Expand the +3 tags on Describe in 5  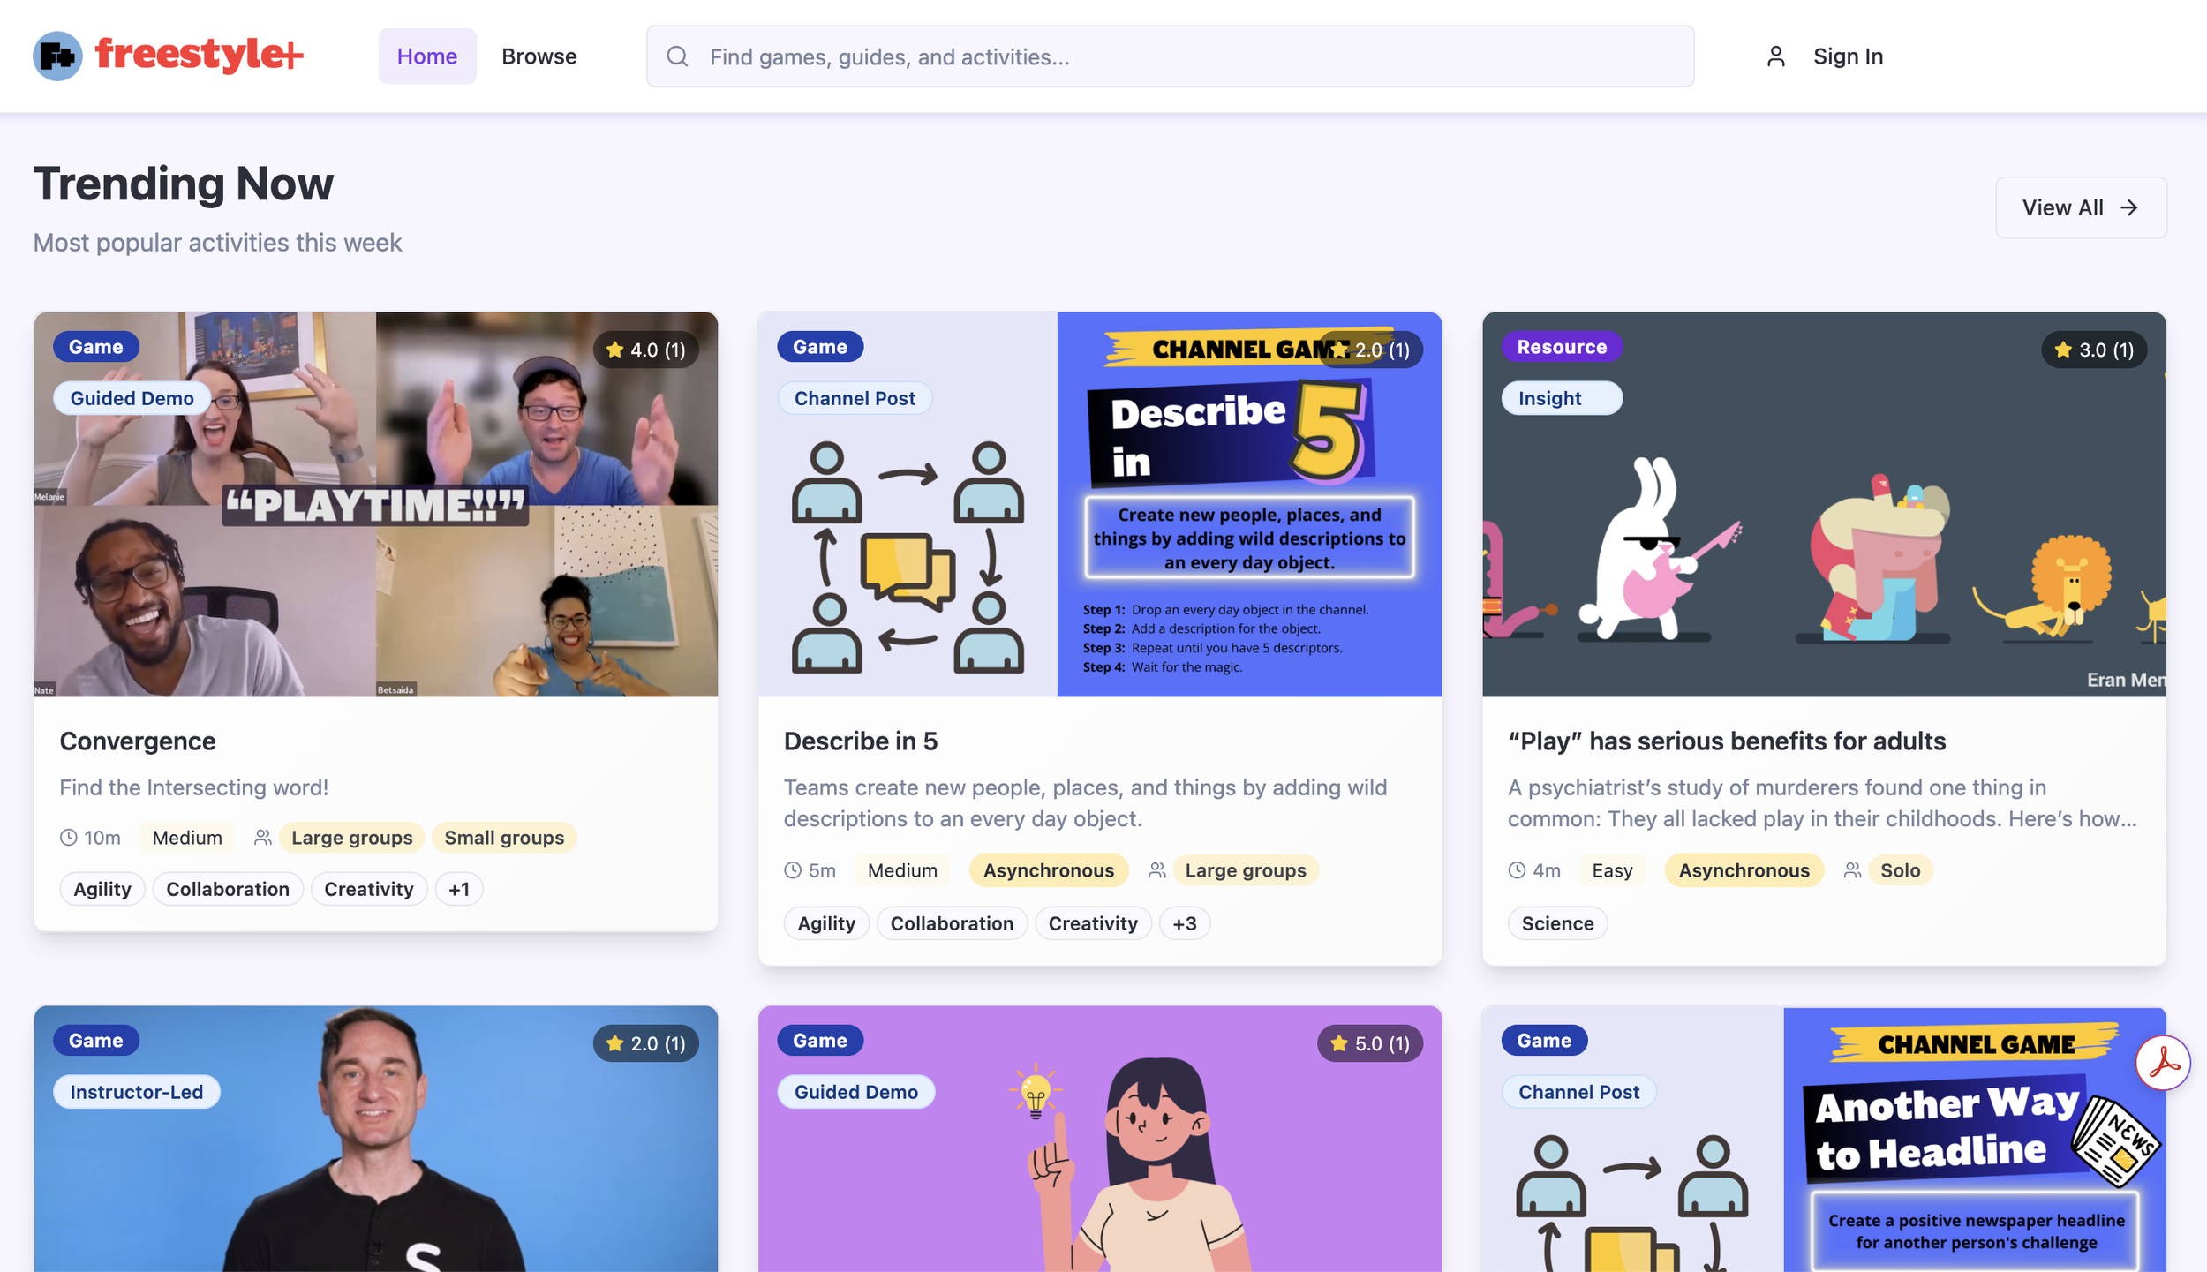pyautogui.click(x=1184, y=923)
